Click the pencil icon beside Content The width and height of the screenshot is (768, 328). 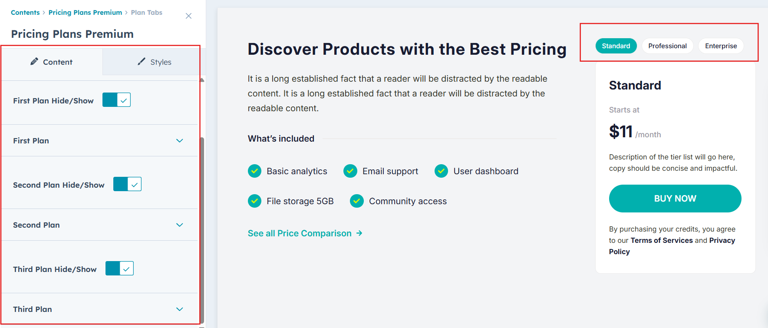[34, 62]
